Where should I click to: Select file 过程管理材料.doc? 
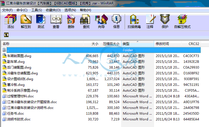click(20, 96)
